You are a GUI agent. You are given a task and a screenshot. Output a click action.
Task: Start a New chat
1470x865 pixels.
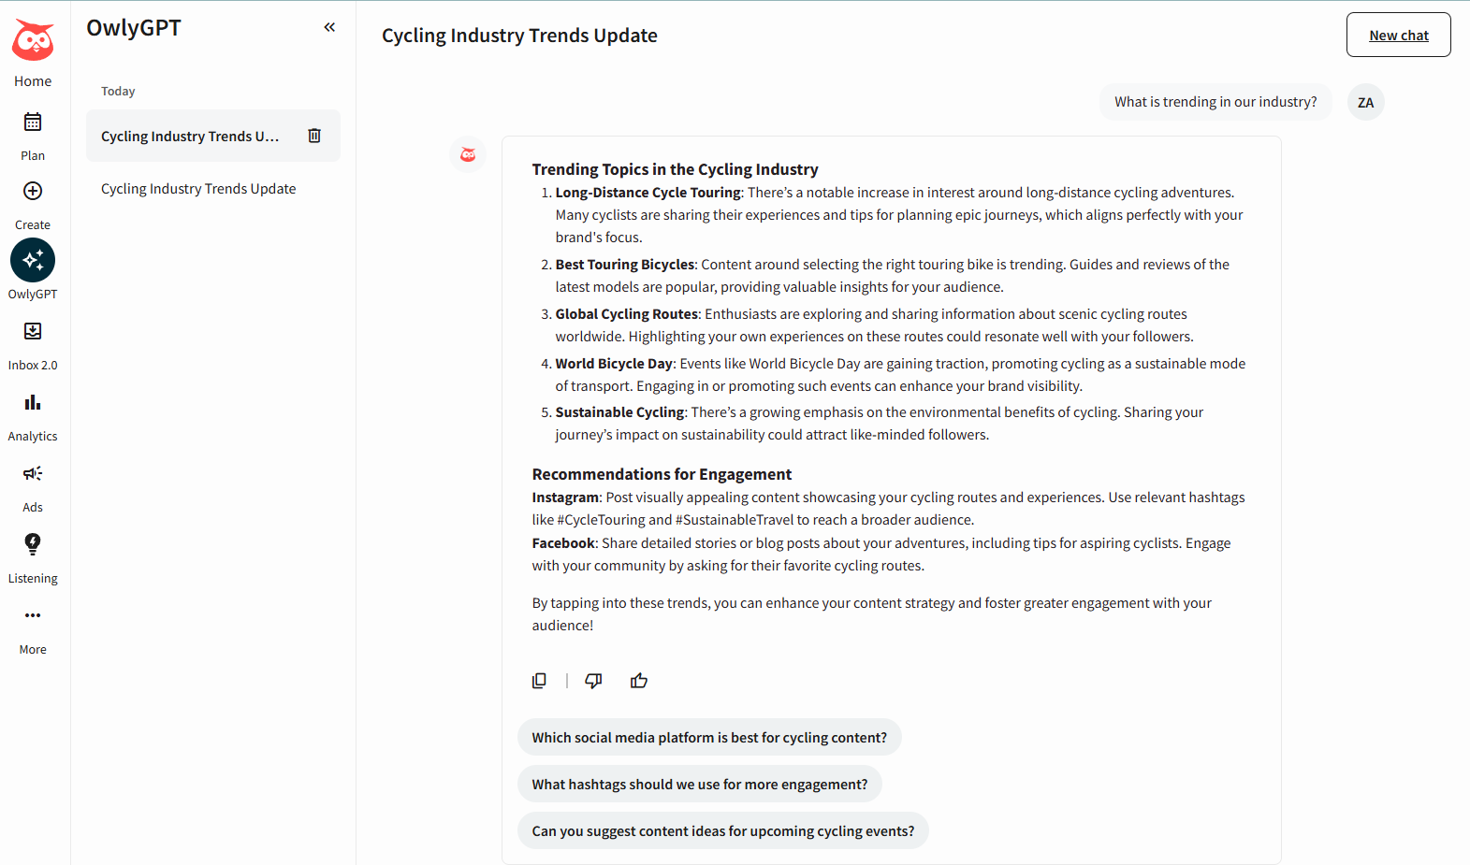[x=1398, y=36]
